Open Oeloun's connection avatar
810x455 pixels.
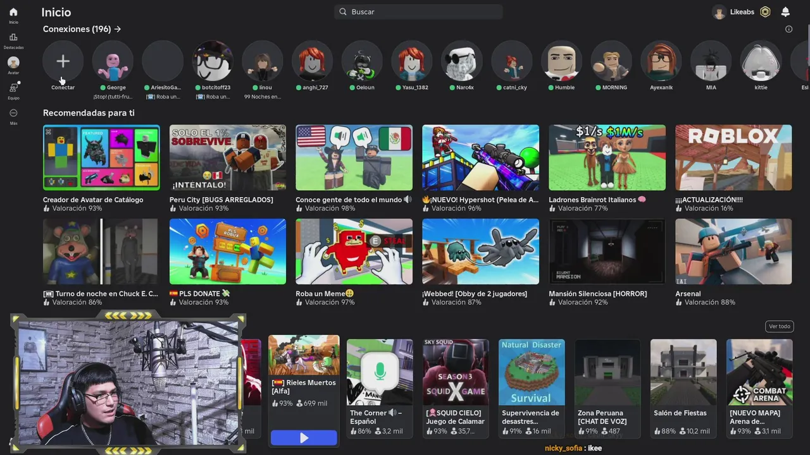(x=362, y=61)
